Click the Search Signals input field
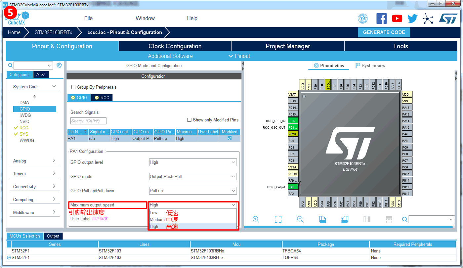The width and height of the screenshot is (463, 268). click(88, 121)
